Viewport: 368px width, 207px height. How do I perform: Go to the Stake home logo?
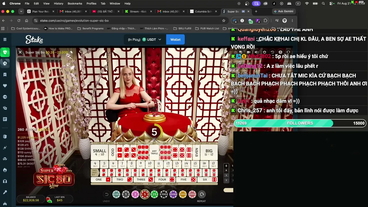coord(34,39)
